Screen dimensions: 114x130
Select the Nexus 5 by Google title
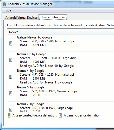pos(31,87)
